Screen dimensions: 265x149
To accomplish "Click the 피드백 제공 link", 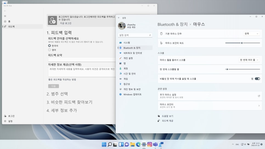I will (x=168, y=121).
